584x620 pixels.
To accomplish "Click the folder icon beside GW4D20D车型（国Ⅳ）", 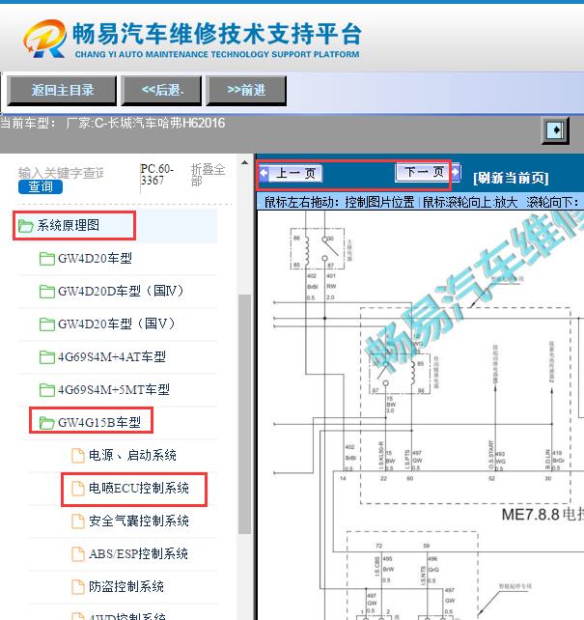I will pyautogui.click(x=47, y=292).
